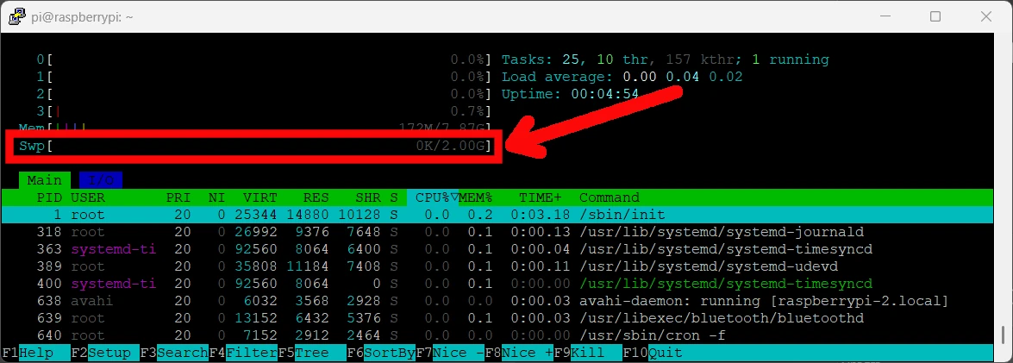Toggle F5 Tree view

pos(312,354)
